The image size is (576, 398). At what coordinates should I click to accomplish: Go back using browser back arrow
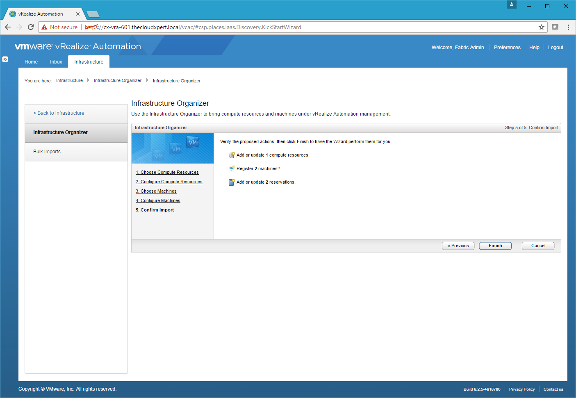pos(8,27)
